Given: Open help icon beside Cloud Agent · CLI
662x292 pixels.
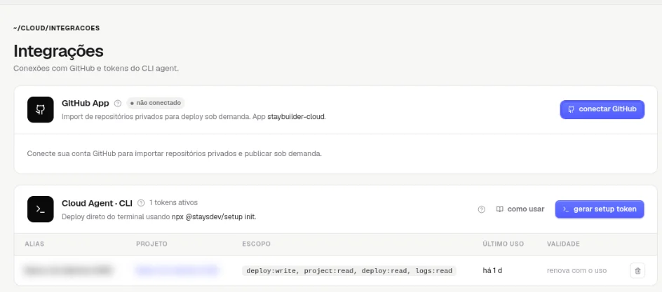Looking at the screenshot, I should [x=141, y=202].
